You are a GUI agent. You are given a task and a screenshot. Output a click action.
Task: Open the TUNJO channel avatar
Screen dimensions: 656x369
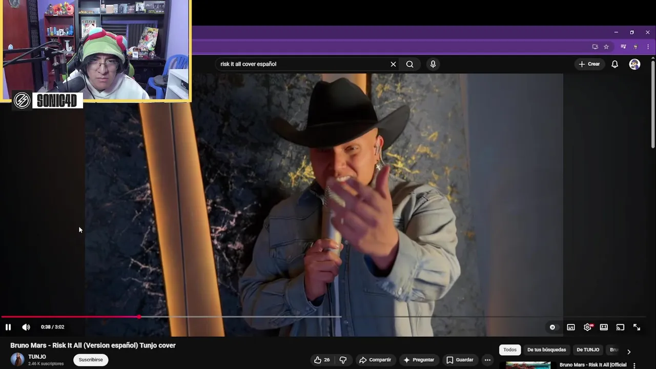click(x=17, y=360)
